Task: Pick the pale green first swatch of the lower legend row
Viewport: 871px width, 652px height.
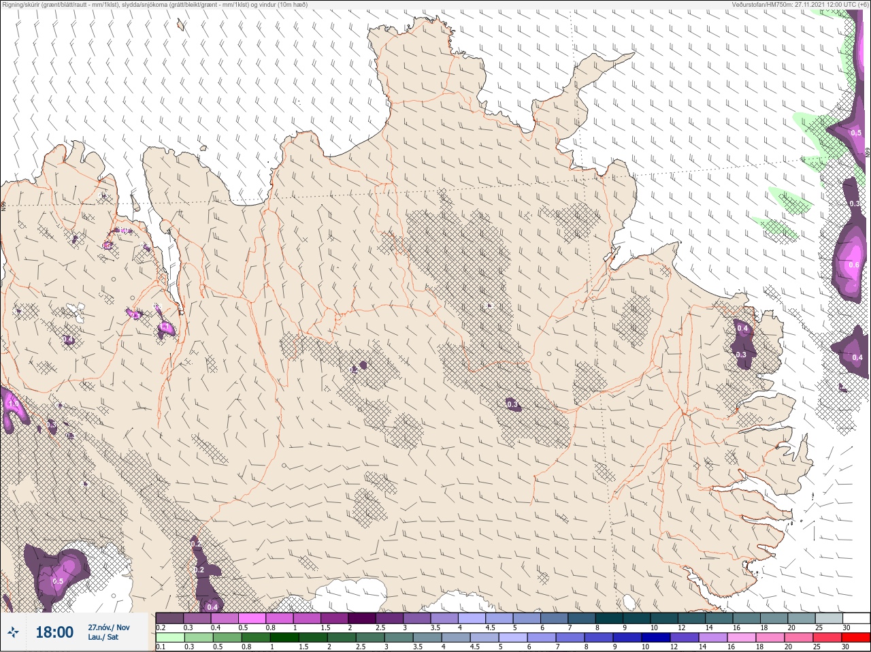Action: (169, 638)
